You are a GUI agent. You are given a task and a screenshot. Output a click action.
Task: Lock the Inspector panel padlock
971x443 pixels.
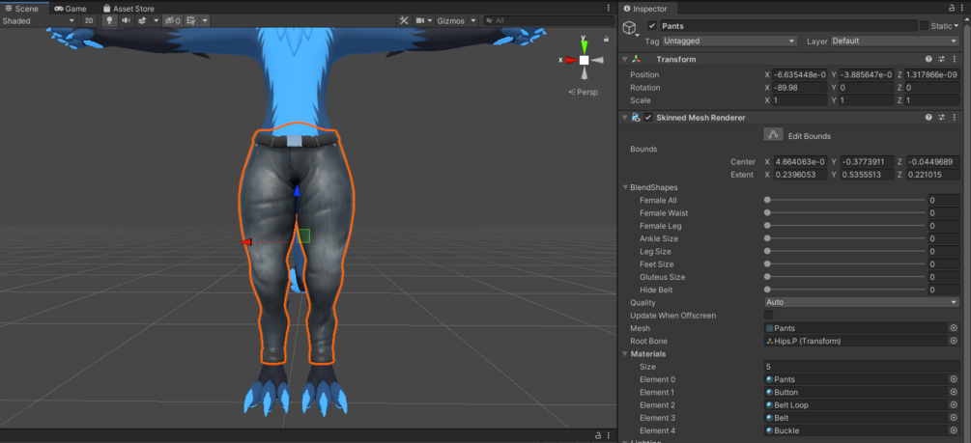952,9
